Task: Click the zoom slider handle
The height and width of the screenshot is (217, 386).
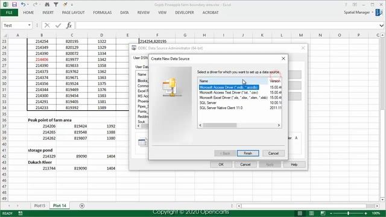Action: 348,213
